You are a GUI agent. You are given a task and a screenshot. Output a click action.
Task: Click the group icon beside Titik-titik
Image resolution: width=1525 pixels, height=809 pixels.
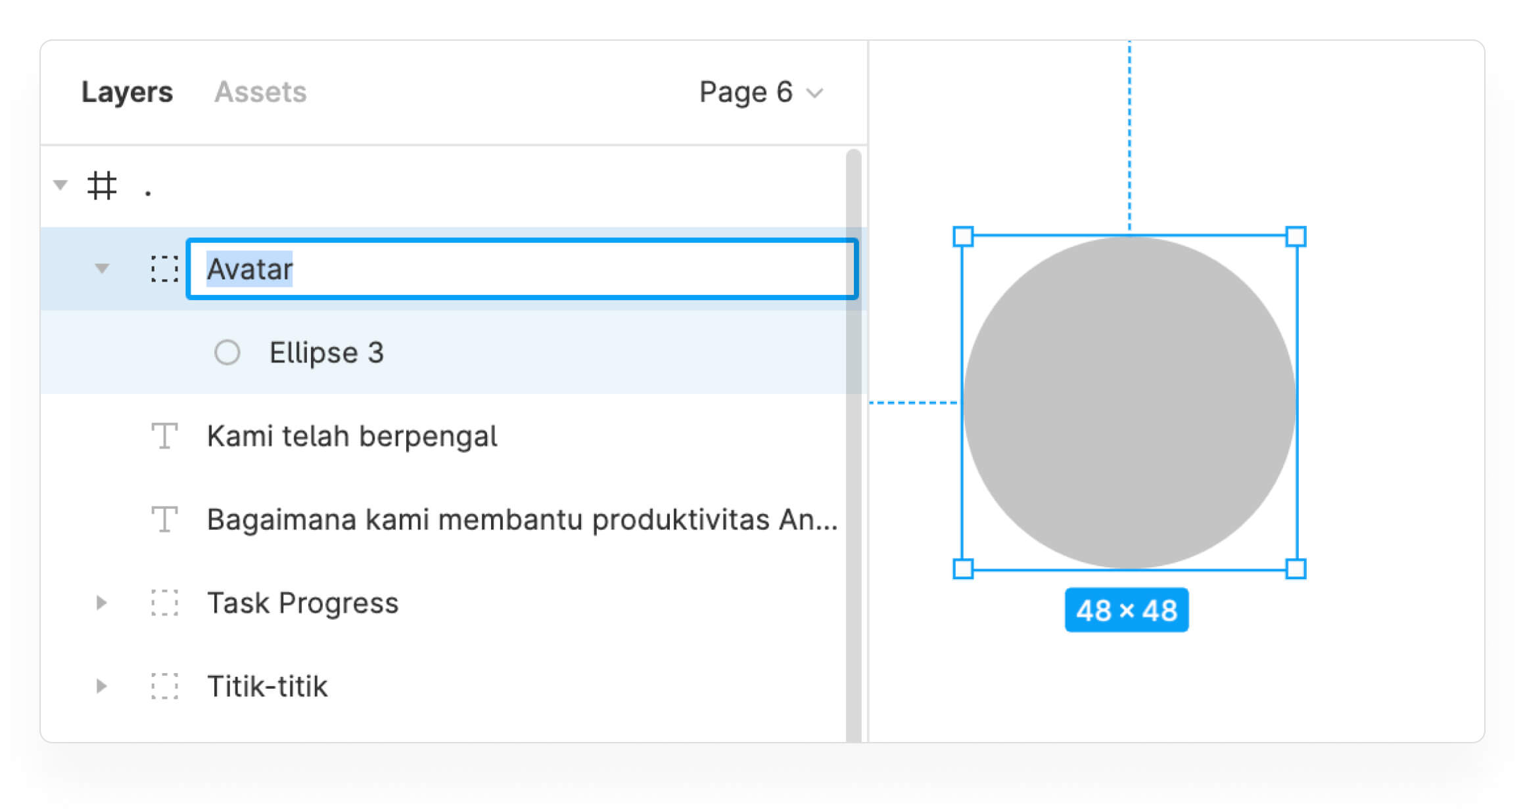pos(164,686)
